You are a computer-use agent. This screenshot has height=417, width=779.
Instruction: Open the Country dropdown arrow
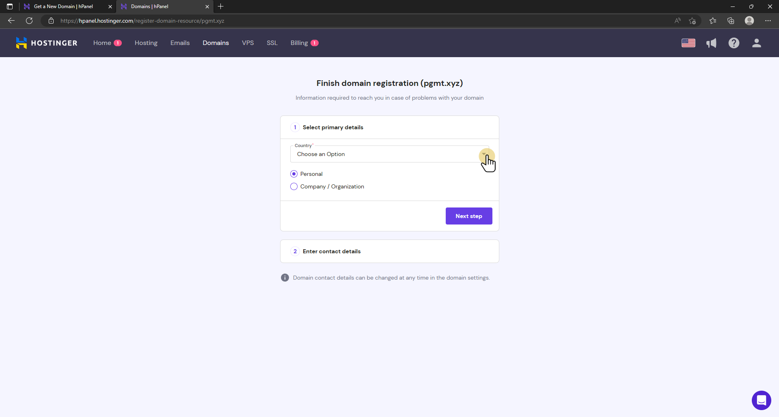[x=484, y=154]
